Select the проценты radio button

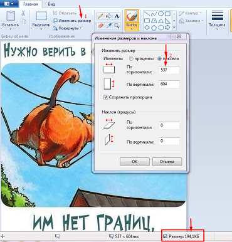tap(131, 59)
